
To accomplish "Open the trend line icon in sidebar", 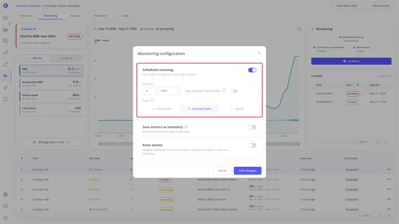I will click(x=5, y=64).
